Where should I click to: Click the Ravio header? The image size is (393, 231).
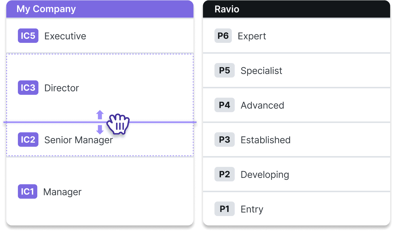click(x=227, y=9)
